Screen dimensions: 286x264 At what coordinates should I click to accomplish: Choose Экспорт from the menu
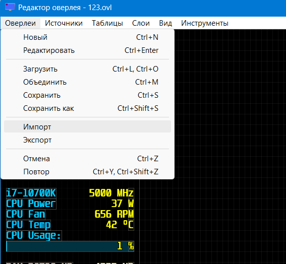click(88, 140)
